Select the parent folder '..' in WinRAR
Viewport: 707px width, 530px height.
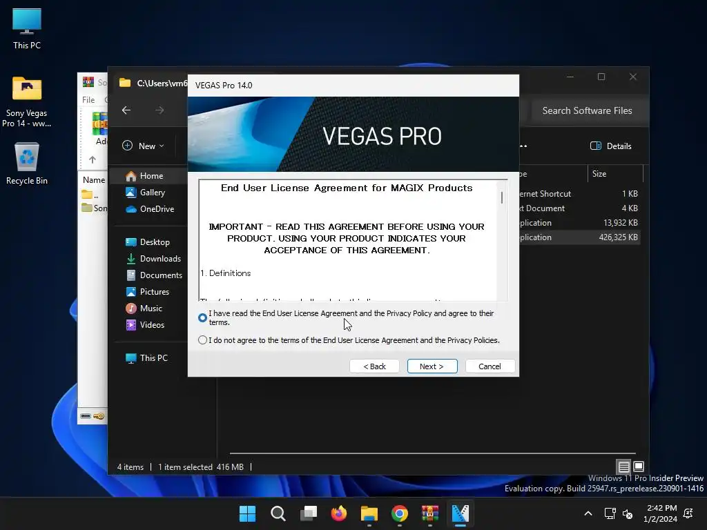(90, 195)
